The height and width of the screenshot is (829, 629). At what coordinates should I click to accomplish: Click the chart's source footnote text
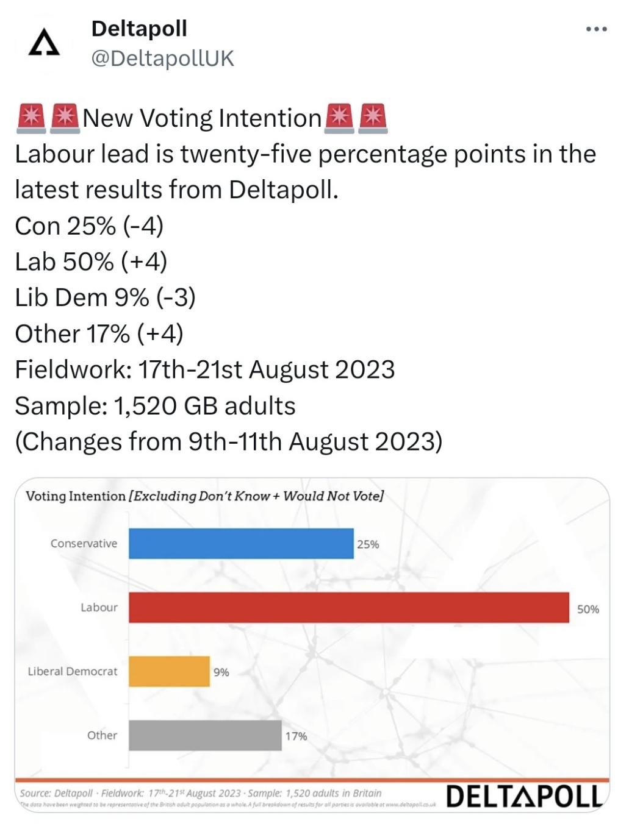201,794
